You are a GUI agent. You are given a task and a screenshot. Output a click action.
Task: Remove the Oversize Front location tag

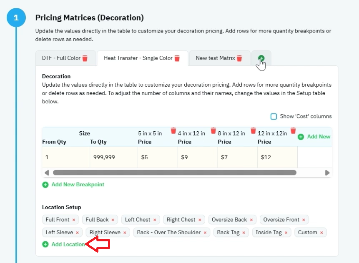304,220
